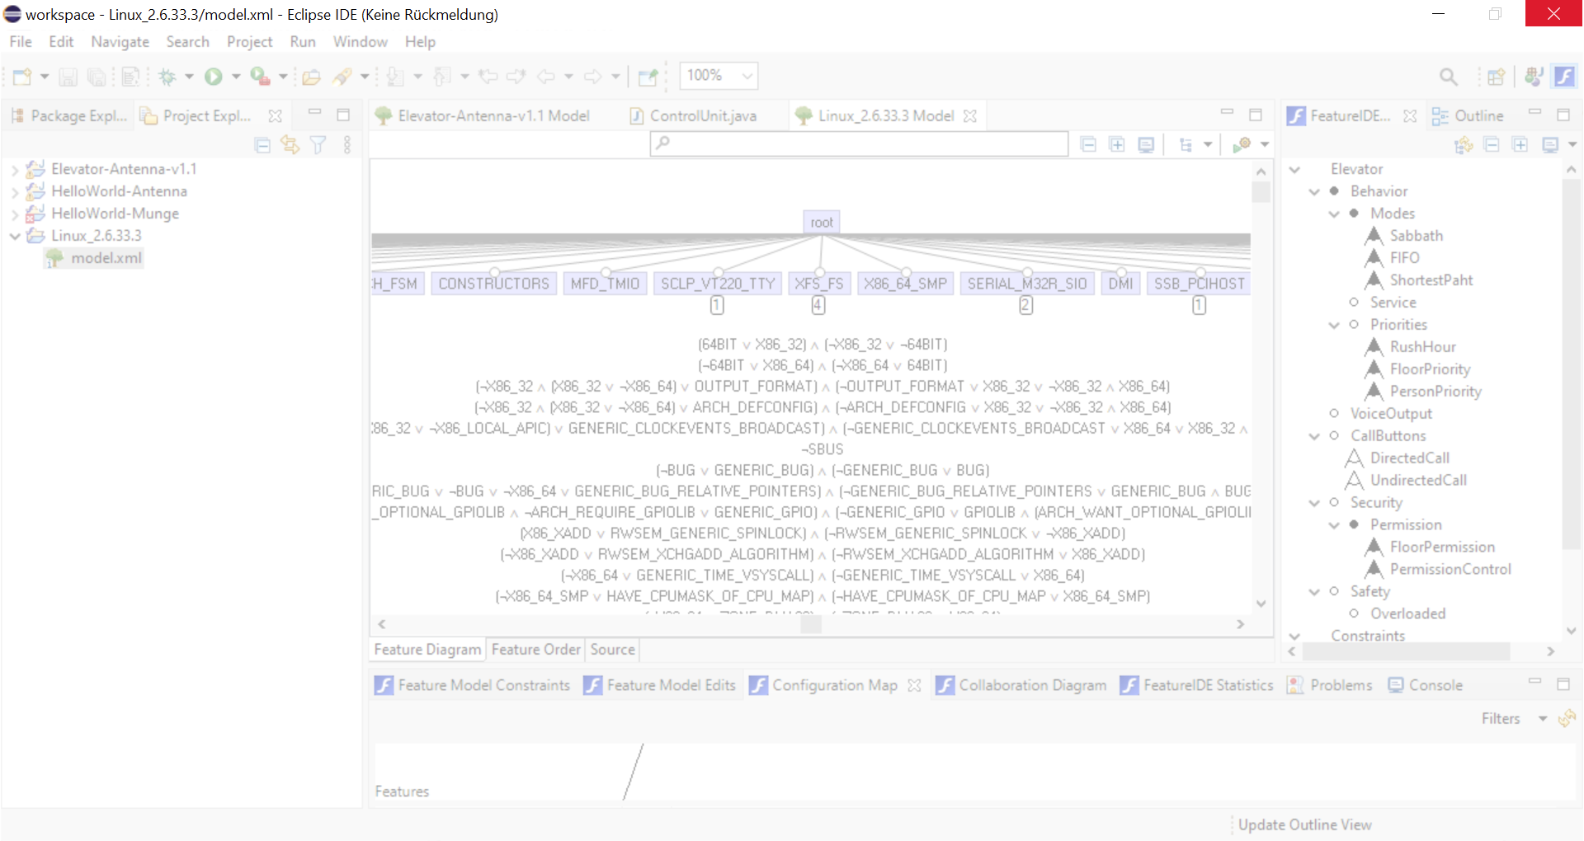Start a Debug session from the toolbar
This screenshot has height=841, width=1584.
(x=169, y=76)
